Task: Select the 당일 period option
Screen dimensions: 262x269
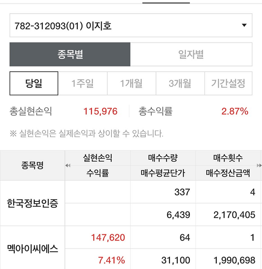Action: (x=34, y=83)
